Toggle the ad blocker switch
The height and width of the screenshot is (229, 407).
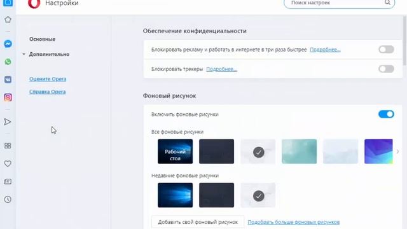pyautogui.click(x=386, y=50)
